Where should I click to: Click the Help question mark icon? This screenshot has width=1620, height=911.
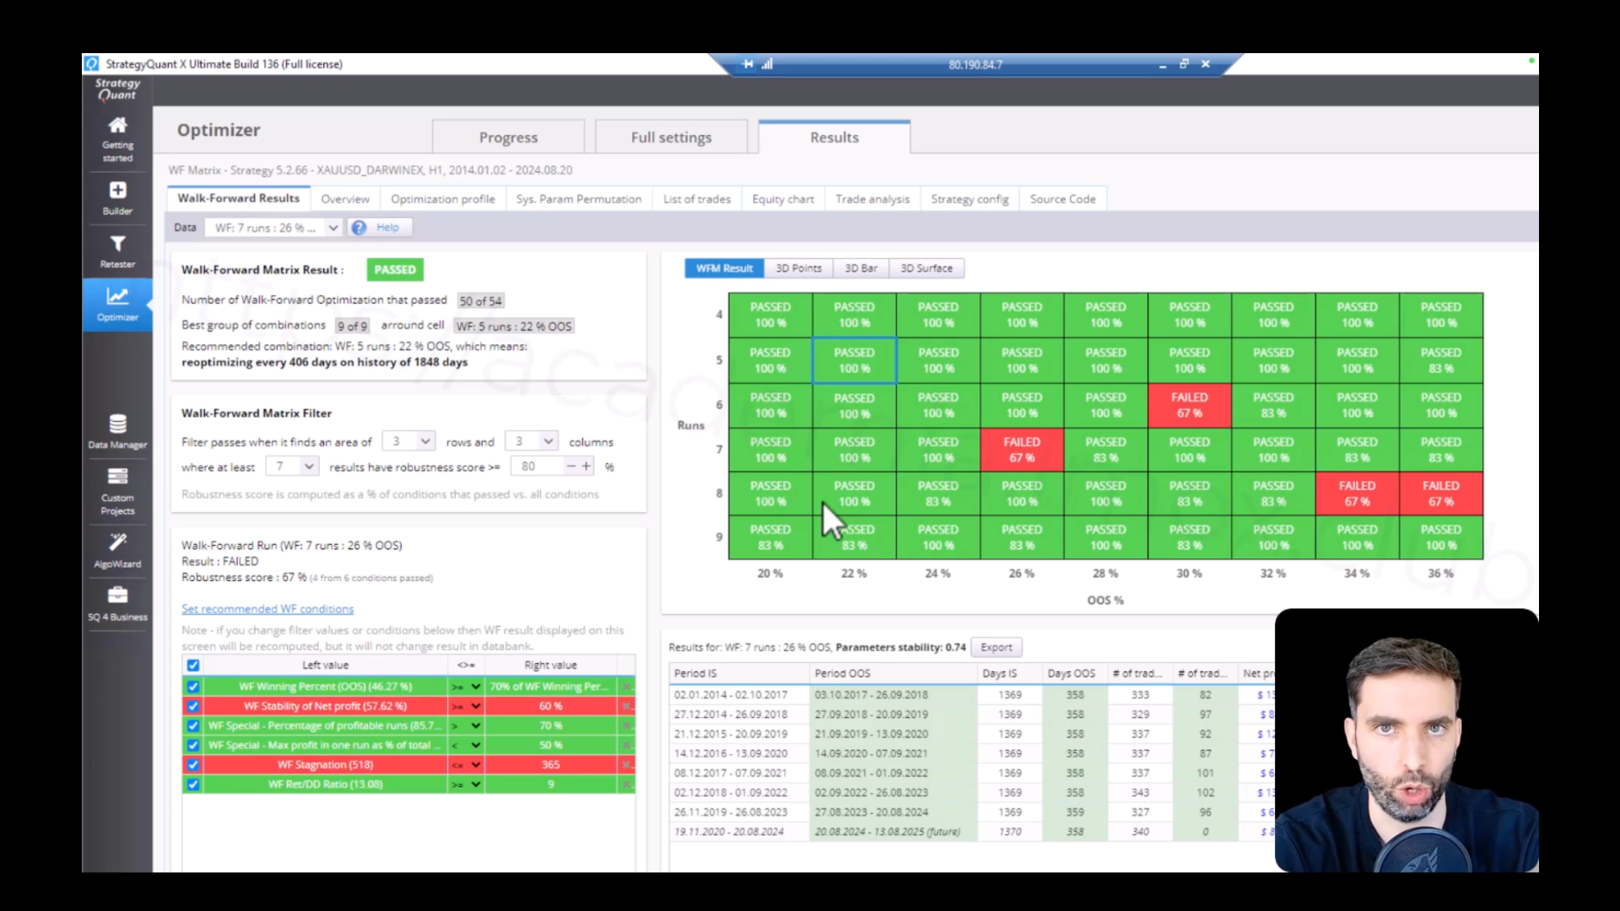(x=359, y=228)
